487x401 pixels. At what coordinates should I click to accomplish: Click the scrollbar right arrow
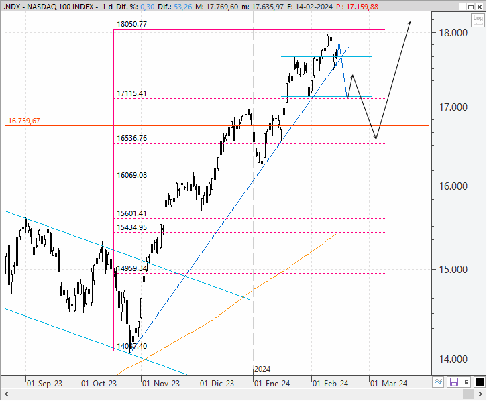tap(480, 394)
